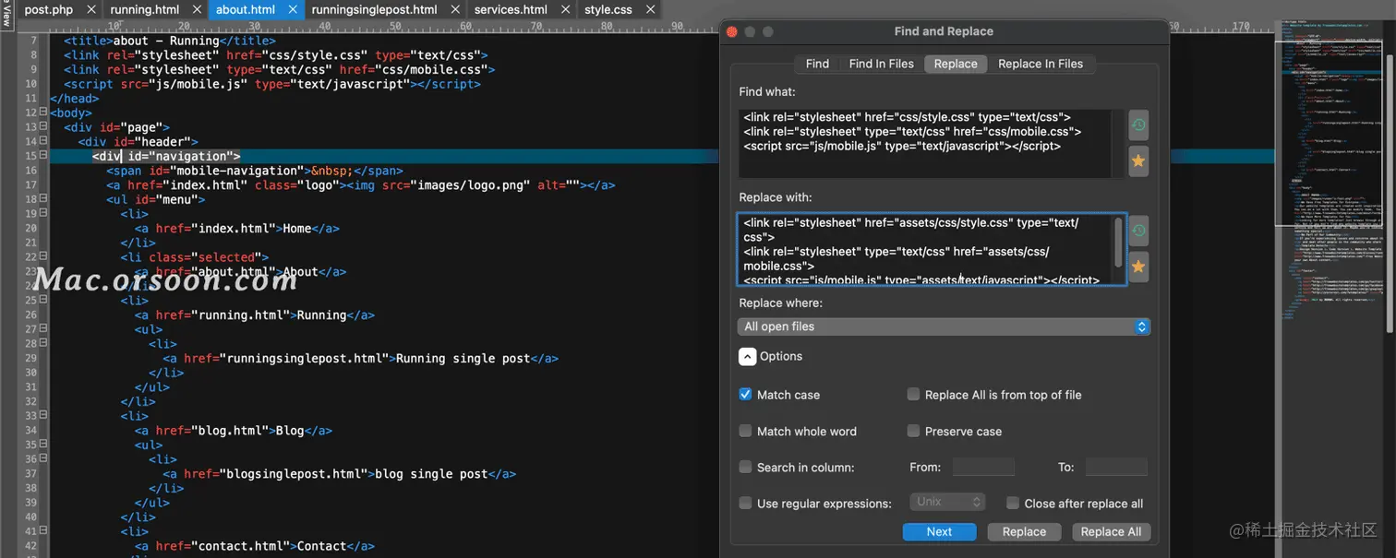
Task: Collapse the menu ul fold on line 18
Action: pos(42,198)
